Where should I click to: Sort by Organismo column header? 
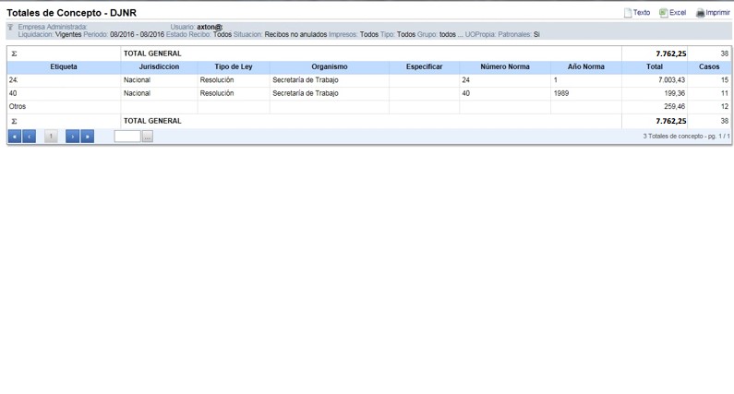(329, 67)
